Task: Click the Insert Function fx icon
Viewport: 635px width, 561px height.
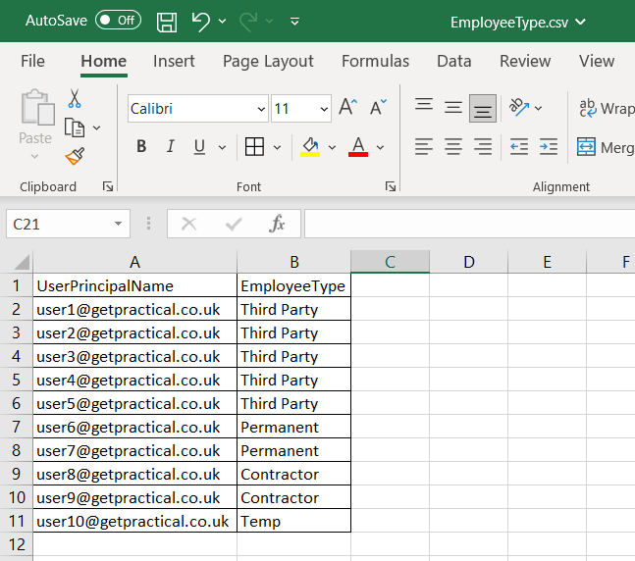Action: coord(277,223)
